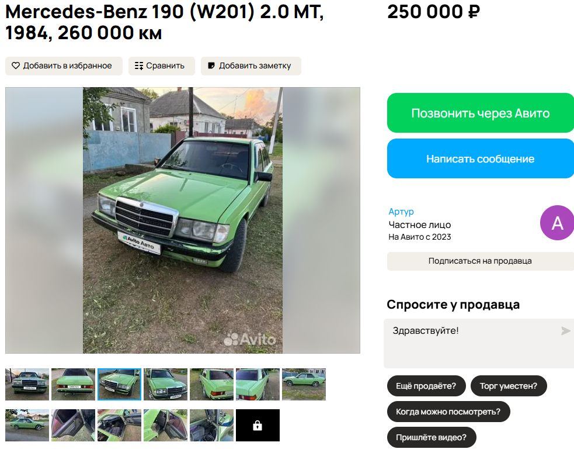Click the send arrow in the message box
Image resolution: width=574 pixels, height=456 pixels.
[x=565, y=331]
